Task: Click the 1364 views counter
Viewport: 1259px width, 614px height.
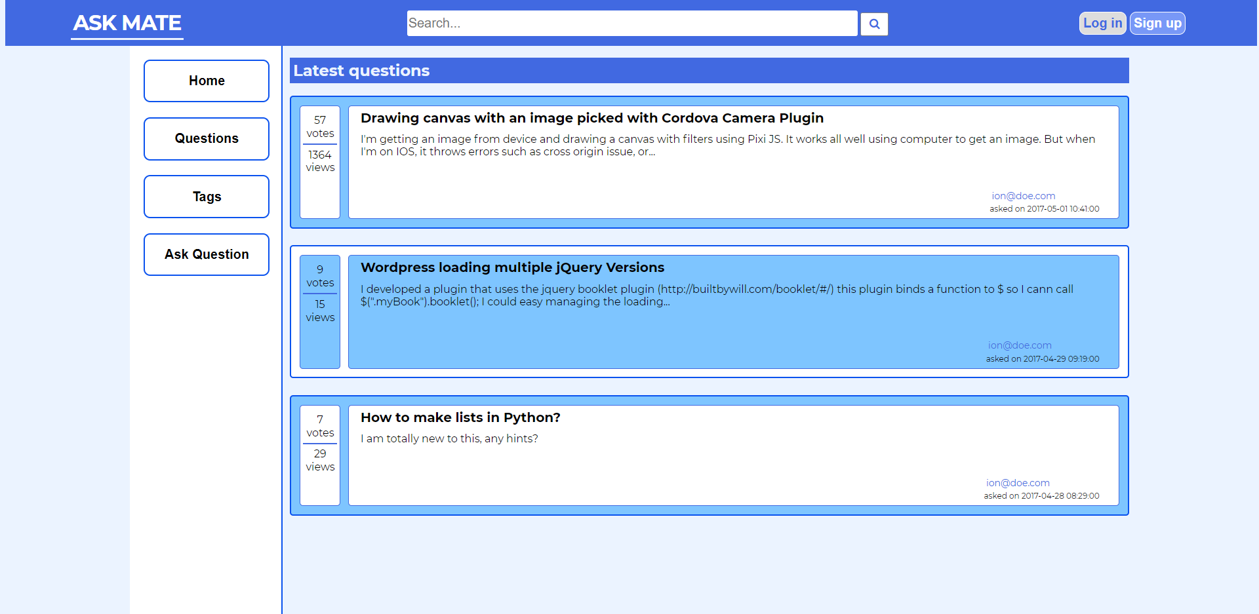Action: [320, 161]
